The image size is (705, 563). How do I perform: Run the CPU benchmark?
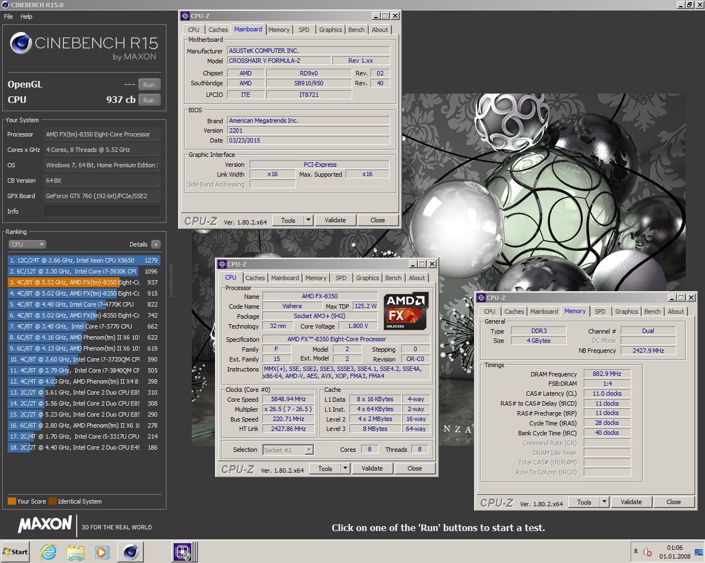click(x=149, y=100)
